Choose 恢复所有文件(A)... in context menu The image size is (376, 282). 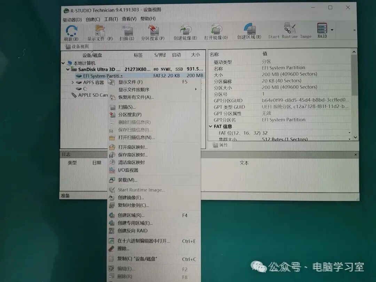[136, 97]
